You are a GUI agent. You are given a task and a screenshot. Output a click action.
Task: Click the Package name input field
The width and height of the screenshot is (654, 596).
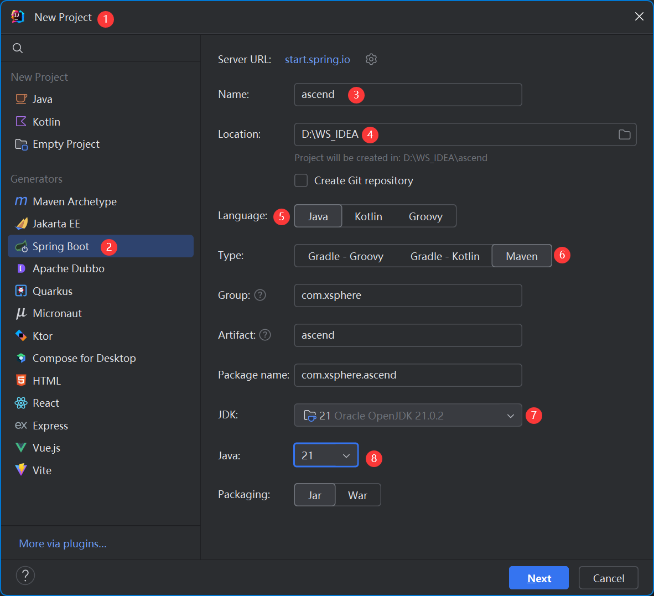tap(407, 375)
